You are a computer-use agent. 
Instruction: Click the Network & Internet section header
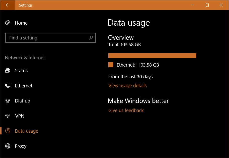(25, 58)
